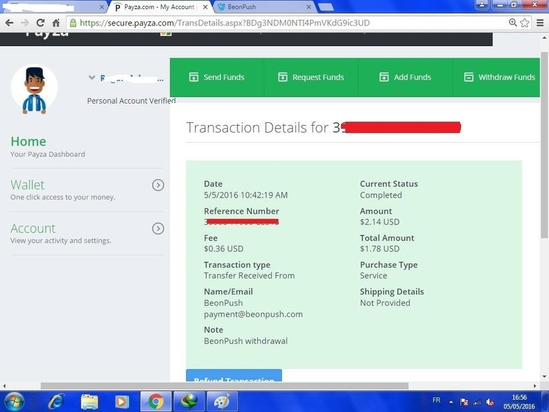Image resolution: width=549 pixels, height=412 pixels.
Task: Click the volume speaker tray icon
Action: pos(490,402)
